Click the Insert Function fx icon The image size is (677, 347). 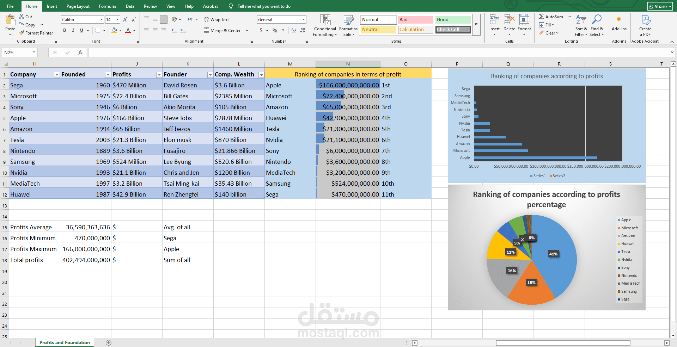click(80, 52)
